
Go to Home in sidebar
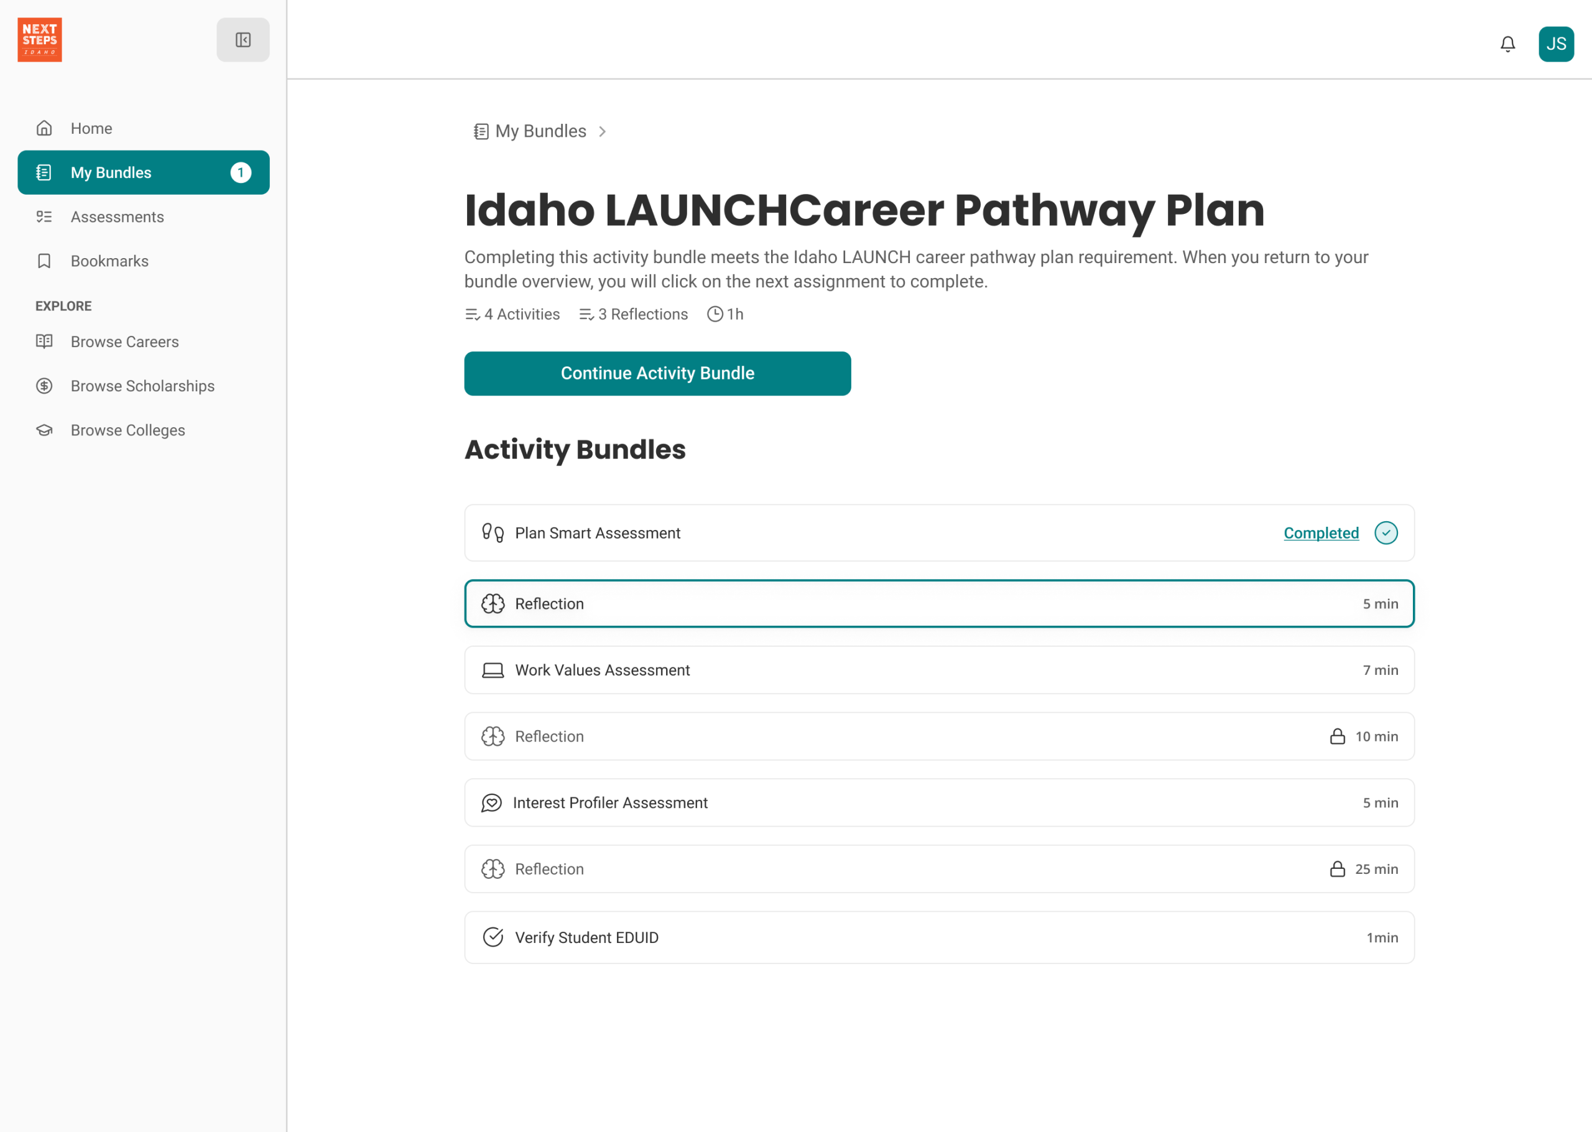click(x=91, y=128)
